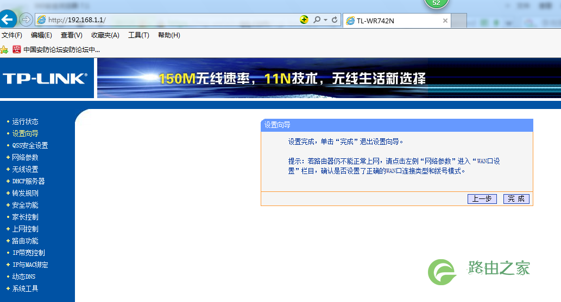This screenshot has width=561, height=302.
Task: Open the address bar dropdown arrow
Action: coord(326,20)
